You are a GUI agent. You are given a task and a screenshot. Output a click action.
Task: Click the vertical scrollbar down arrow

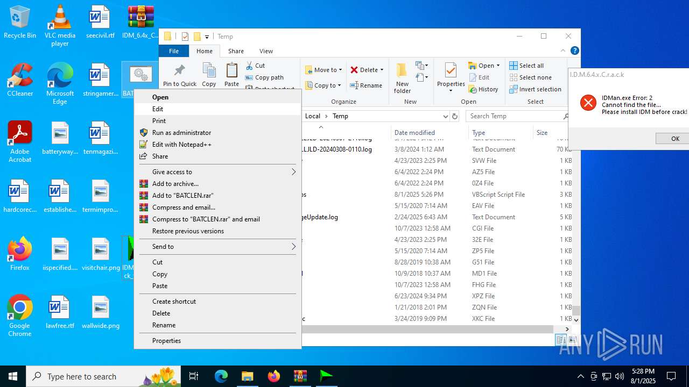pyautogui.click(x=576, y=319)
